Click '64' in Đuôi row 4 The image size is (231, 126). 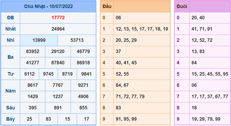pyautogui.click(x=194, y=63)
